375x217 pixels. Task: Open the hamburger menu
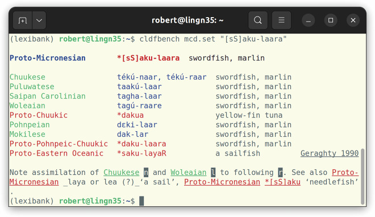click(281, 20)
